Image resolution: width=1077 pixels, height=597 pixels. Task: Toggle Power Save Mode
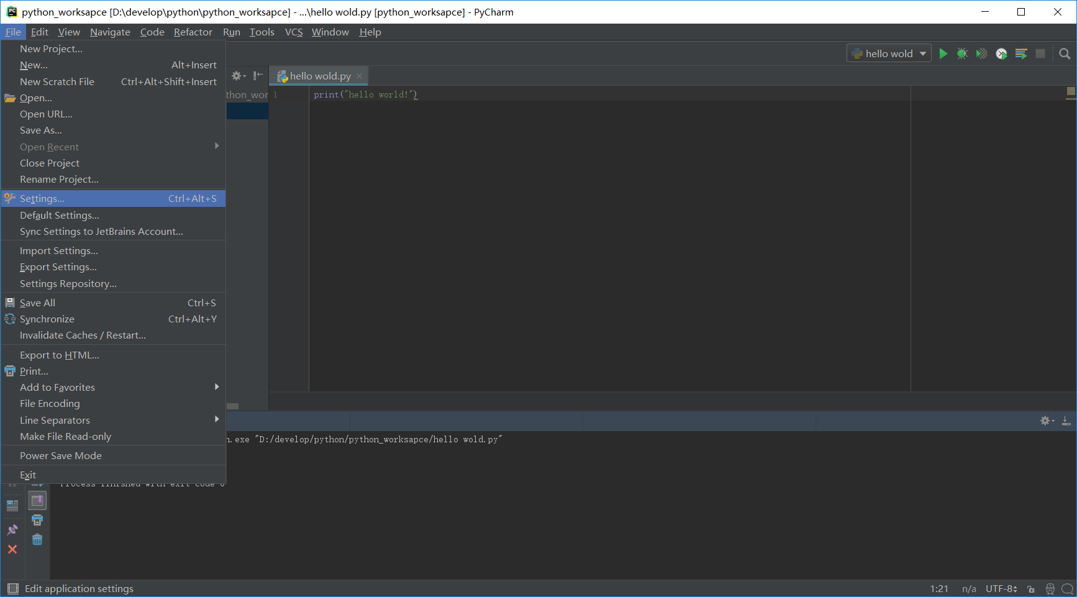(x=113, y=455)
